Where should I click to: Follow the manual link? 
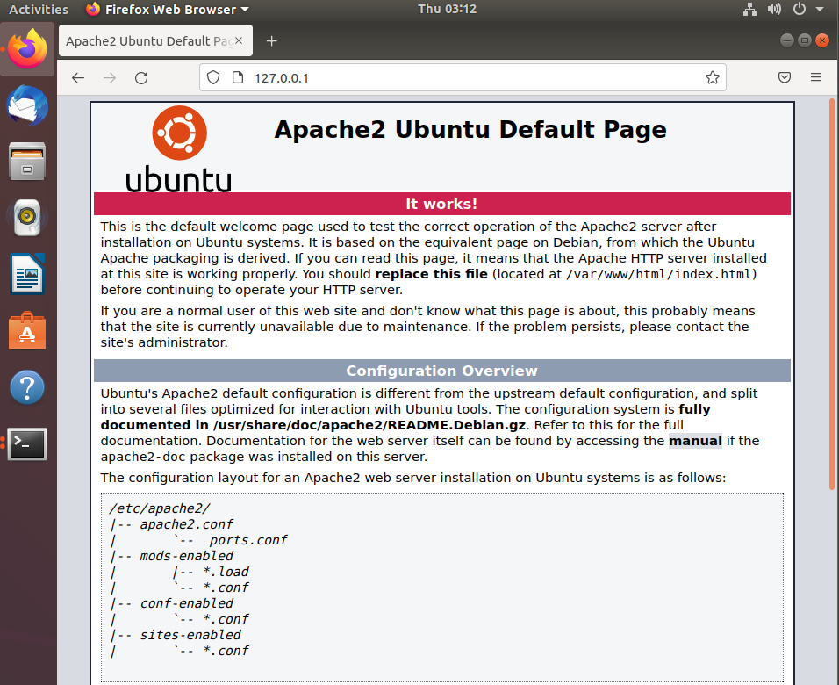click(x=695, y=441)
